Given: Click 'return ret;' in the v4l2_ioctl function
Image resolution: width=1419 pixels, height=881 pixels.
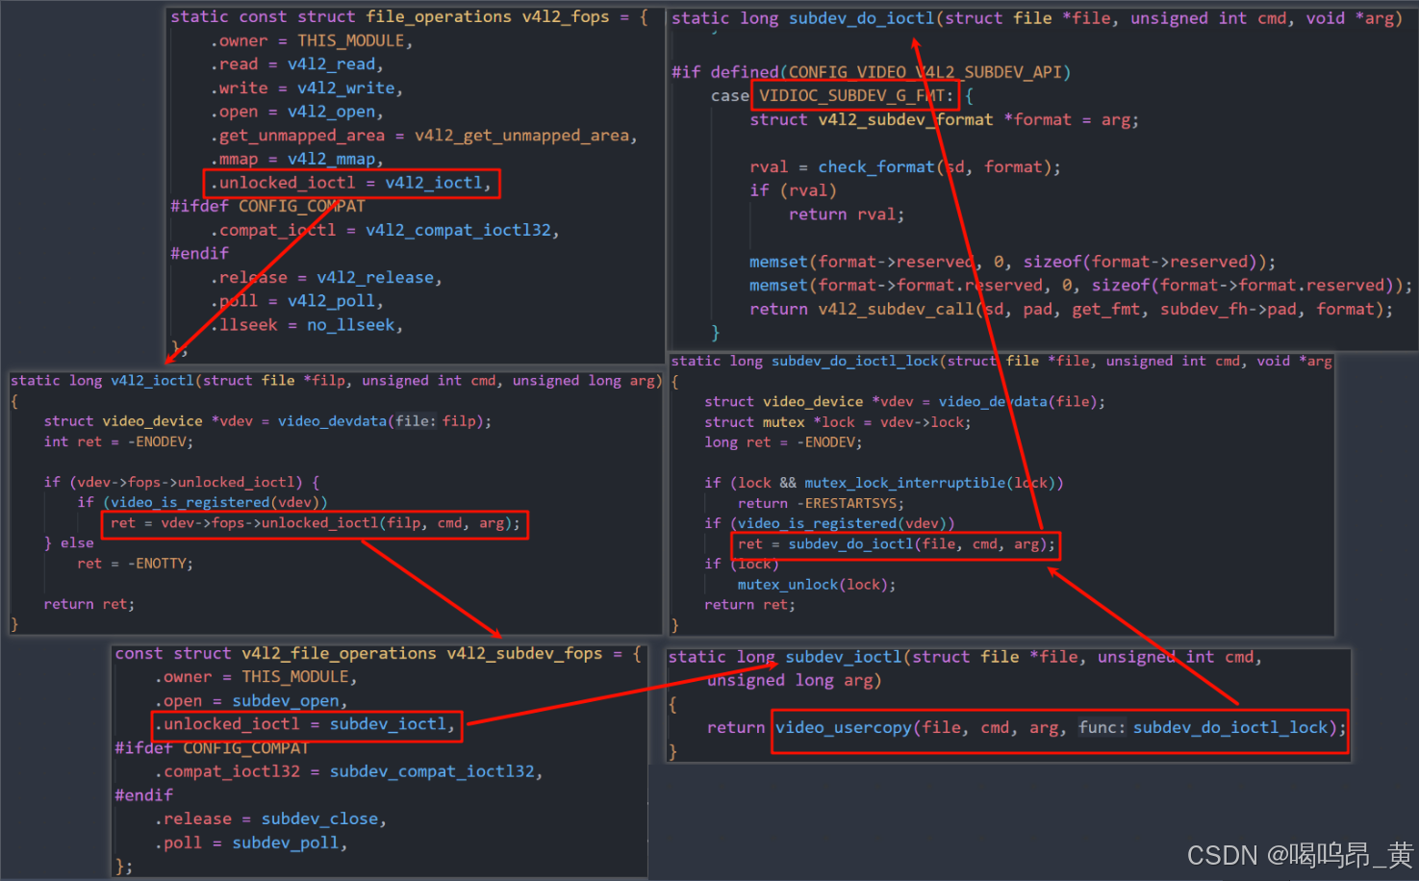Looking at the screenshot, I should (89, 604).
